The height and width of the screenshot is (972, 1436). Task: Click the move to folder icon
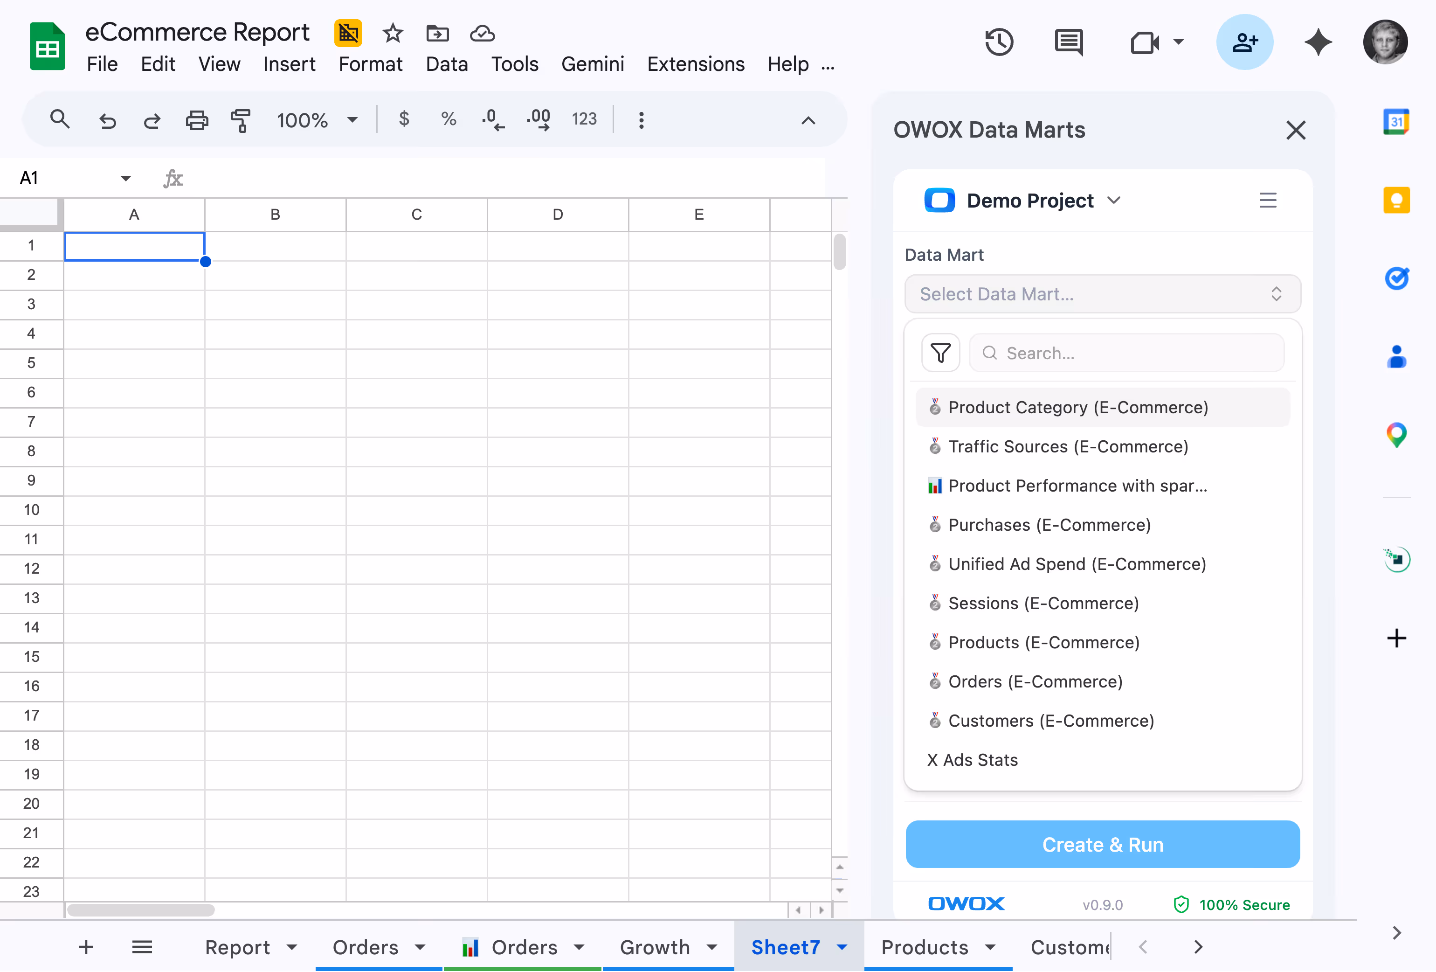[x=437, y=34]
